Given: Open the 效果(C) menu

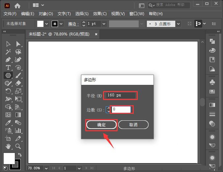Looking at the screenshot, I should tap(100, 14).
